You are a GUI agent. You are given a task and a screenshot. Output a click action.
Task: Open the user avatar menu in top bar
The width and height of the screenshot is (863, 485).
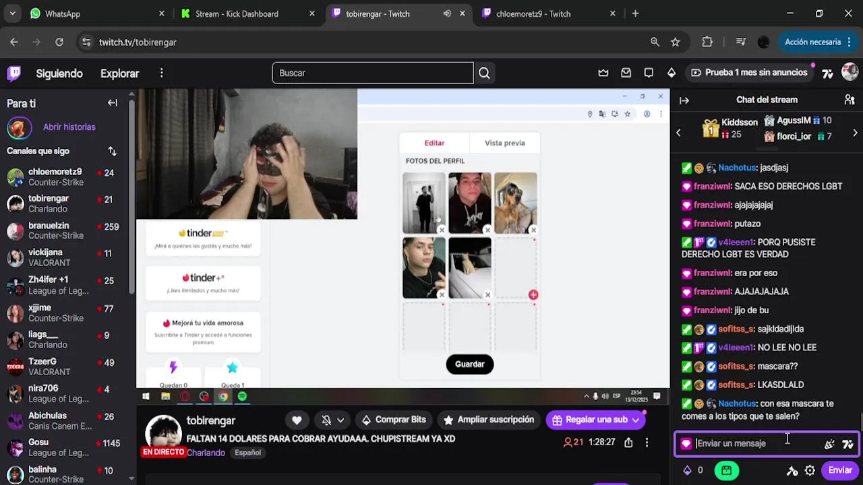pyautogui.click(x=850, y=73)
